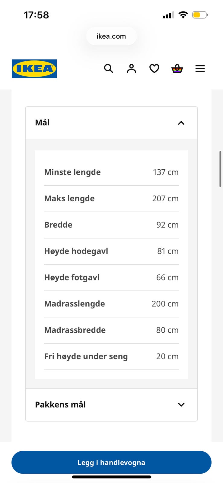223x483 pixels.
Task: Tap the Wi-Fi status icon
Action: 183,15
